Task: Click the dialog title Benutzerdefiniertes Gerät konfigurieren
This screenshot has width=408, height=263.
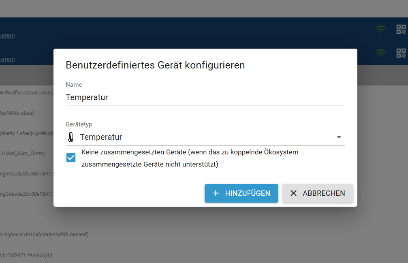Action: point(155,65)
